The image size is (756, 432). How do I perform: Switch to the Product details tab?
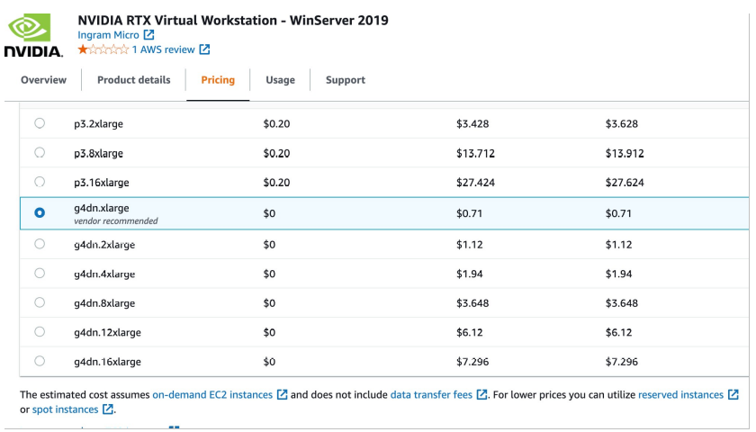tap(133, 80)
